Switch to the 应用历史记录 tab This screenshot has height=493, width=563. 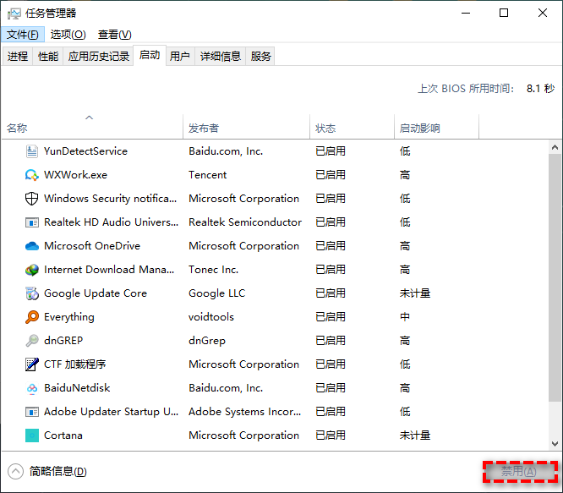[99, 57]
